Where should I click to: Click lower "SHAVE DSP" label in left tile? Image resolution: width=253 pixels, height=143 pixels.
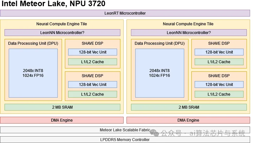click(x=92, y=76)
